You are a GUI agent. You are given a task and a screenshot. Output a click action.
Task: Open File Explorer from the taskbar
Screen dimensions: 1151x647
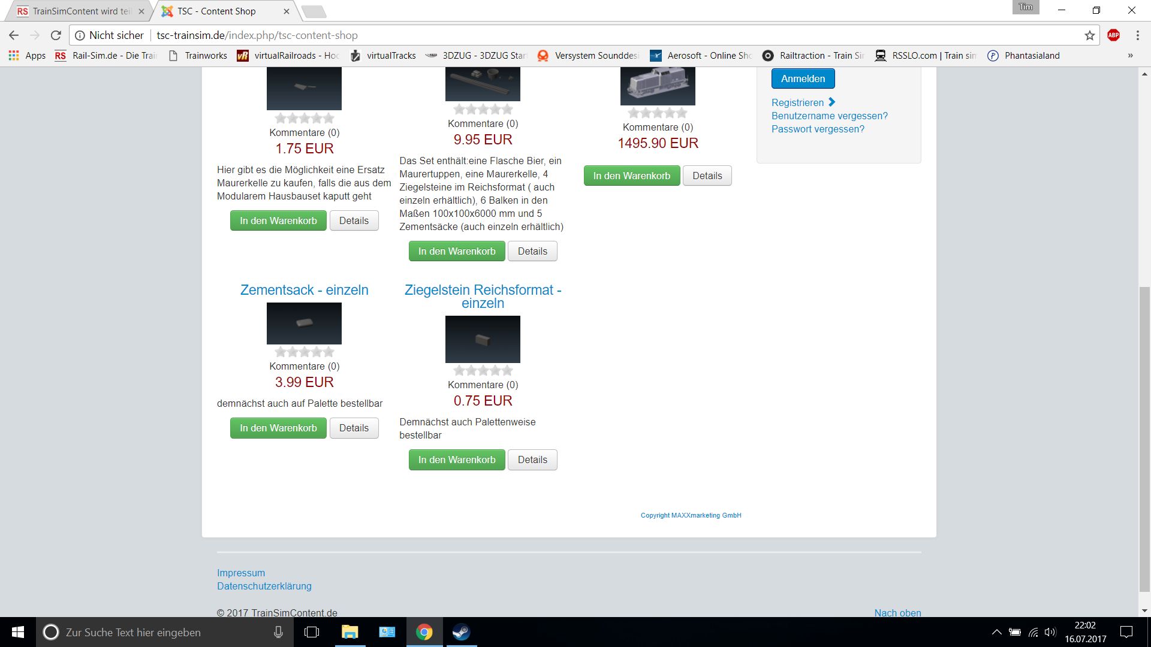[349, 632]
